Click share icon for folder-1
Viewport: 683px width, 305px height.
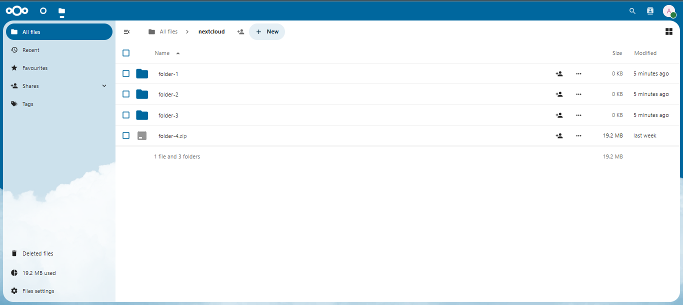[559, 73]
